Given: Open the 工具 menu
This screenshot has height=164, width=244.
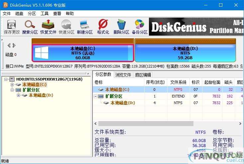Looking at the screenshot, I should pos(45,14).
